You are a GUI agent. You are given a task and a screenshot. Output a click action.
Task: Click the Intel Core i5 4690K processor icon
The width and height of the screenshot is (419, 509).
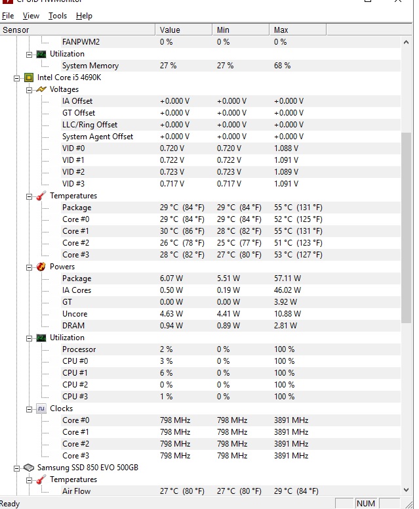[x=29, y=77]
